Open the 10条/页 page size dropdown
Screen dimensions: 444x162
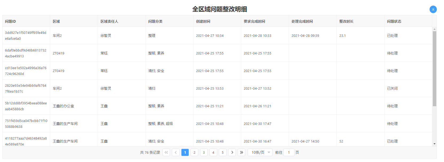pyautogui.click(x=260, y=152)
